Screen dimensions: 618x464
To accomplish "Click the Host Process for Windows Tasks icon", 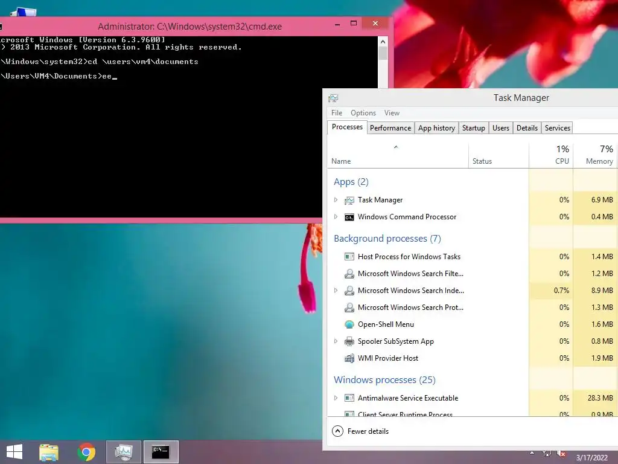I will (x=349, y=257).
